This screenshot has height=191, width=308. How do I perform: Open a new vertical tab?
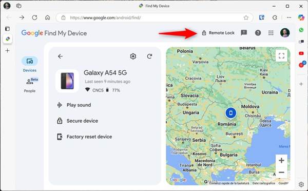[8, 51]
